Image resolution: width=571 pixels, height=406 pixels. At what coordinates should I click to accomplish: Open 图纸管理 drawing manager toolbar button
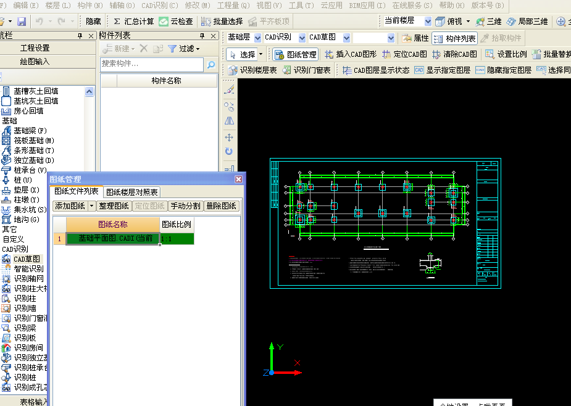pyautogui.click(x=295, y=55)
